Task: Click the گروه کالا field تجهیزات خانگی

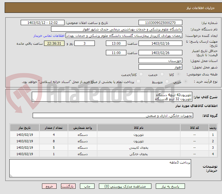Action: [x=113, y=115]
